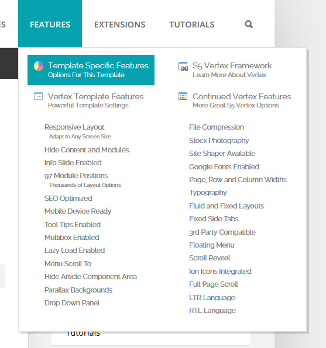Viewport: 326px width, 348px height.
Task: Click the pie chart icon beside Template Specific Features
Action: tap(39, 66)
